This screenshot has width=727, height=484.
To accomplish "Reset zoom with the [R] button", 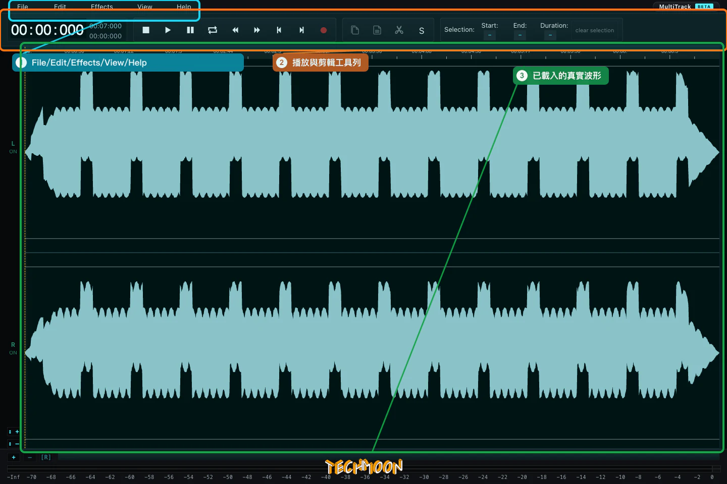I will click(x=46, y=457).
